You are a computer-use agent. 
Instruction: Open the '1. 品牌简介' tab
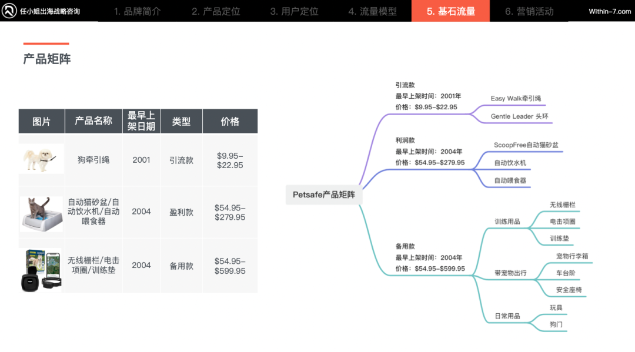click(137, 11)
